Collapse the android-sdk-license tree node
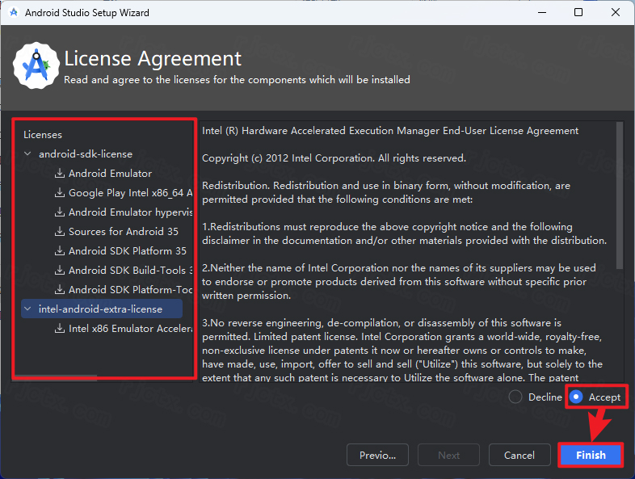The image size is (635, 479). pyautogui.click(x=27, y=153)
